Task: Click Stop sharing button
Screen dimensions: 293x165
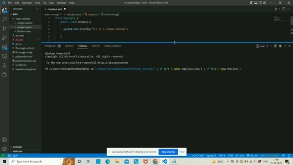Action: coord(168,152)
